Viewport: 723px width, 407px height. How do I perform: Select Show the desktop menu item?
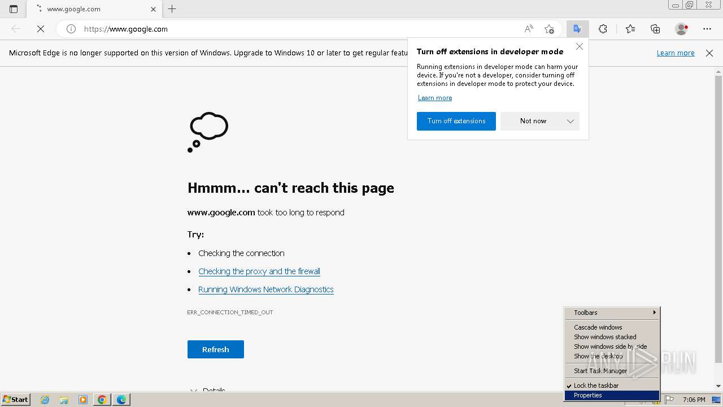coord(612,356)
